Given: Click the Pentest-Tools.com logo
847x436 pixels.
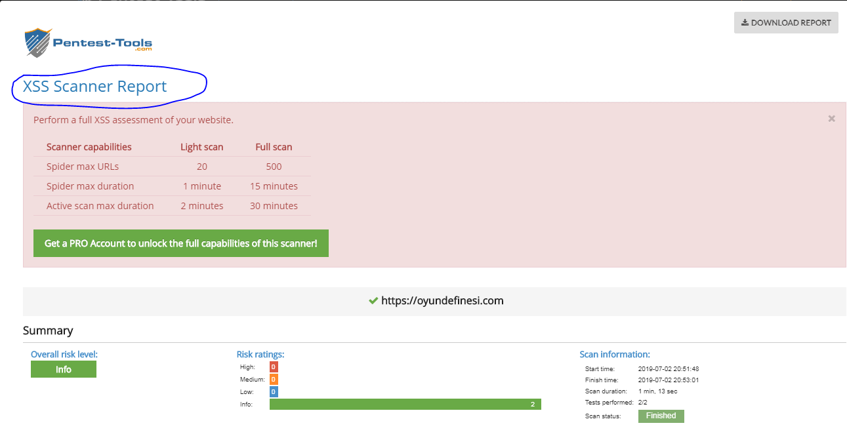Looking at the screenshot, I should 88,43.
